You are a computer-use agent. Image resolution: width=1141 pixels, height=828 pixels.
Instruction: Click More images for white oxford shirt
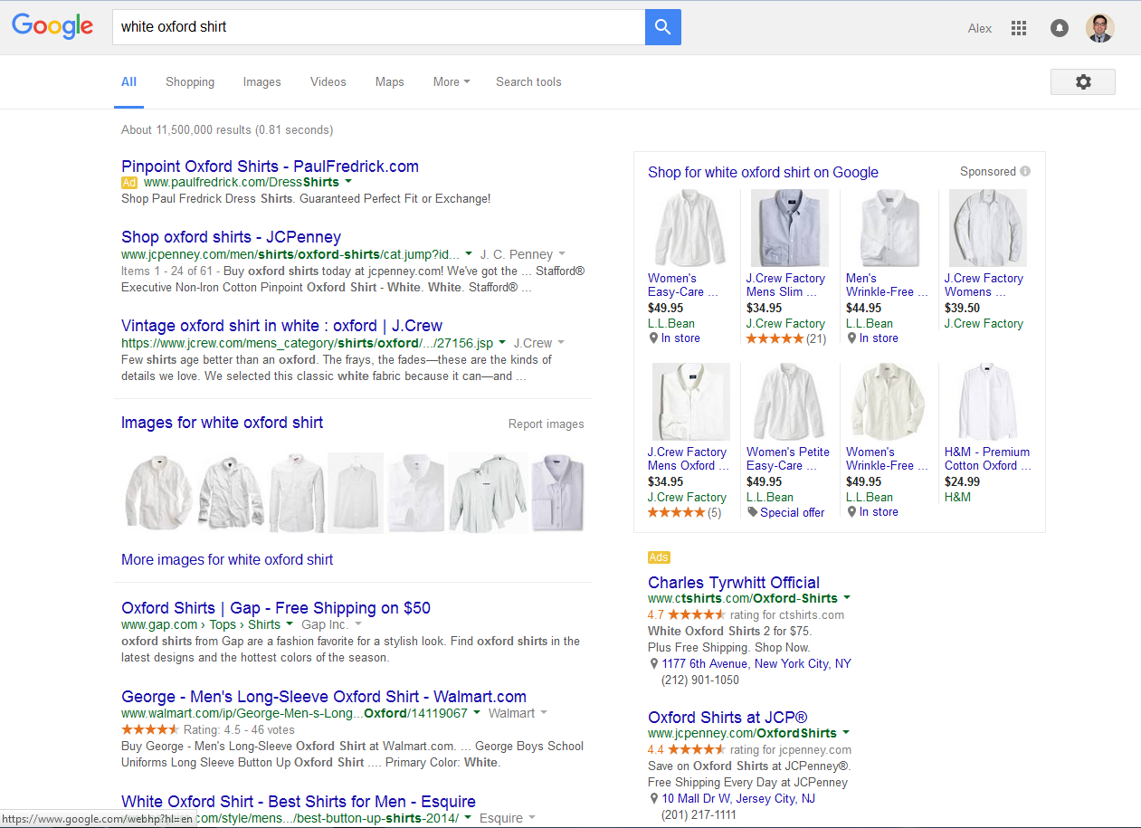point(227,559)
